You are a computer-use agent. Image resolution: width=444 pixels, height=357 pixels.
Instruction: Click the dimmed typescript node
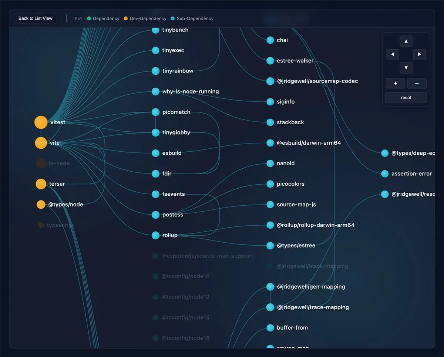pyautogui.click(x=41, y=225)
